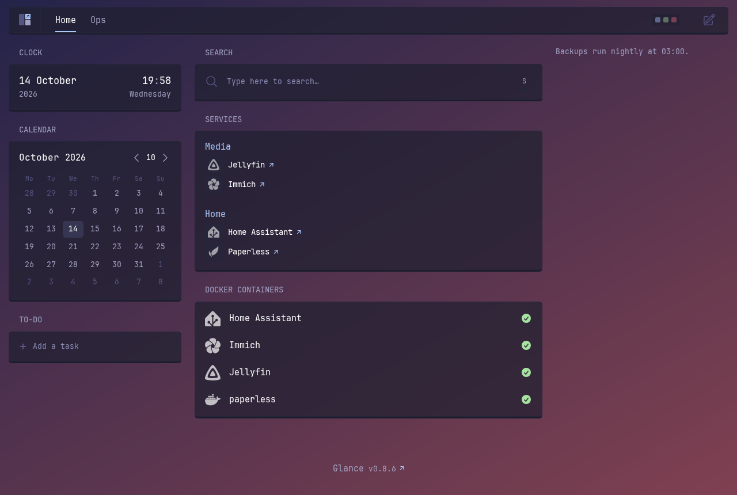The height and width of the screenshot is (495, 737).
Task: Select calendar day 22
Action: pos(95,247)
